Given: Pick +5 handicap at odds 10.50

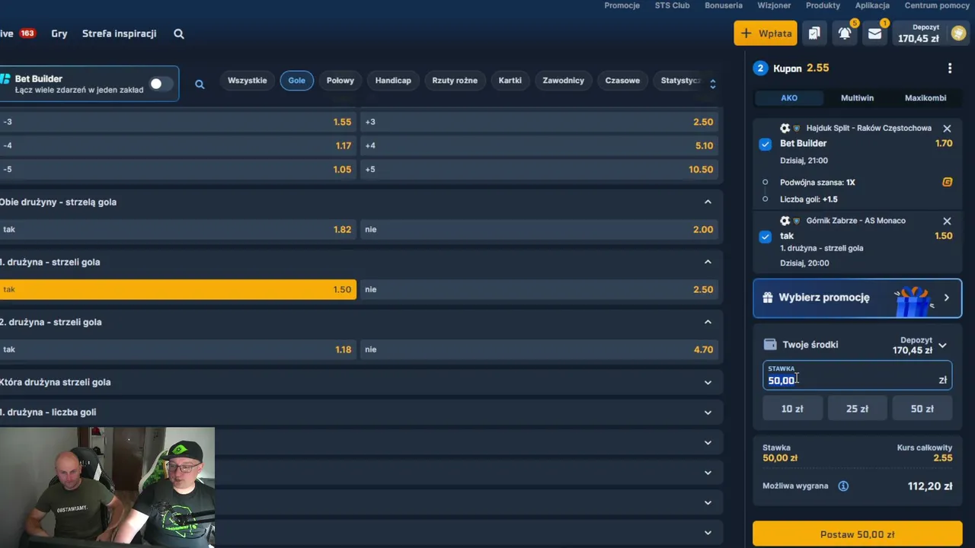Looking at the screenshot, I should point(539,169).
